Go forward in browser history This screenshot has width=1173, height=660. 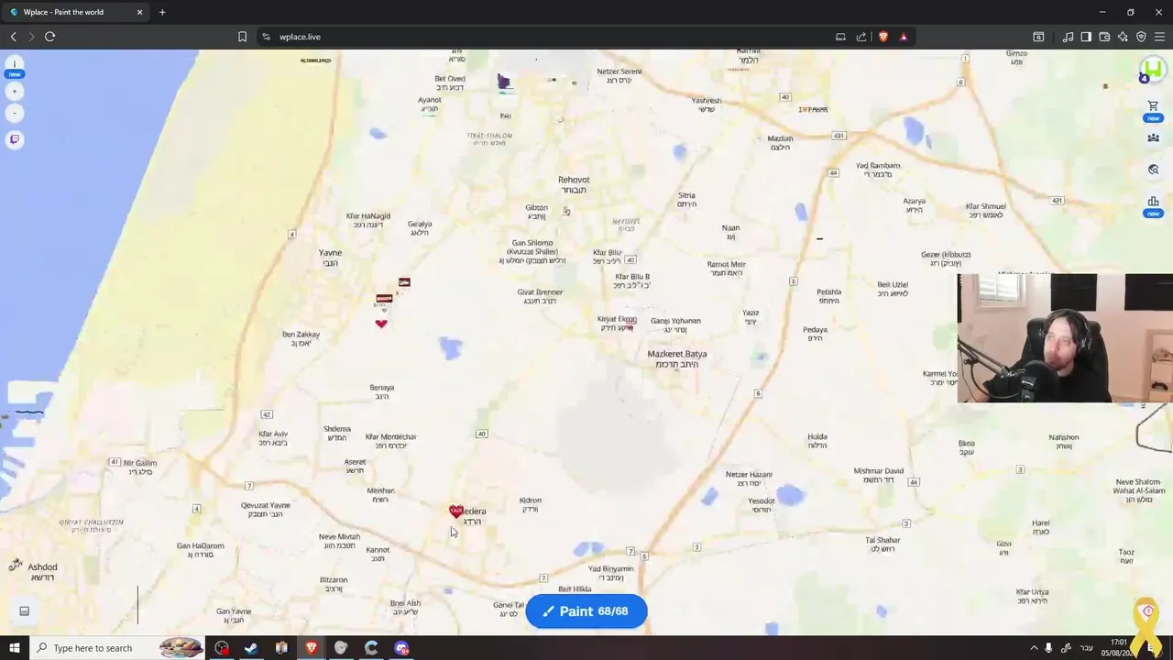(31, 37)
